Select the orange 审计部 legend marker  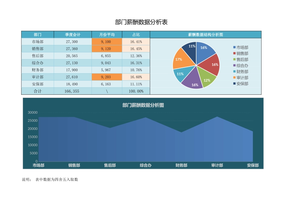pyautogui.click(x=234, y=77)
